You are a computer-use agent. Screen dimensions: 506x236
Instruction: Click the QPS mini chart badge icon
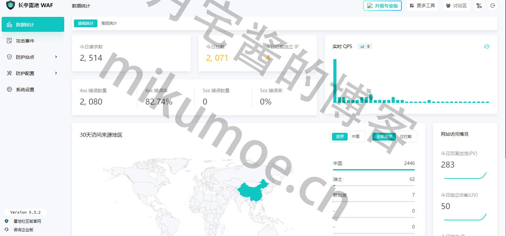[362, 46]
